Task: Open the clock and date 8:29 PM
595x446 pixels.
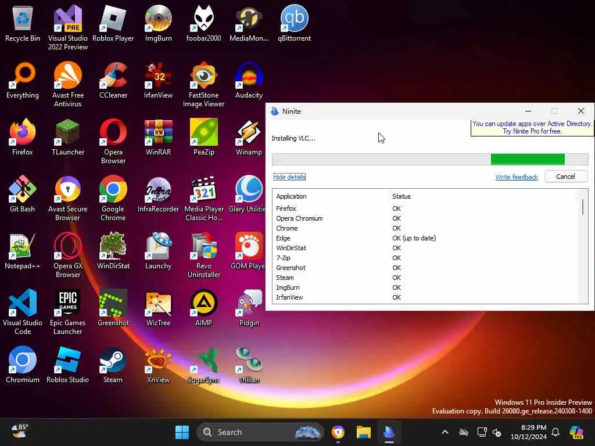Action: pyautogui.click(x=529, y=432)
